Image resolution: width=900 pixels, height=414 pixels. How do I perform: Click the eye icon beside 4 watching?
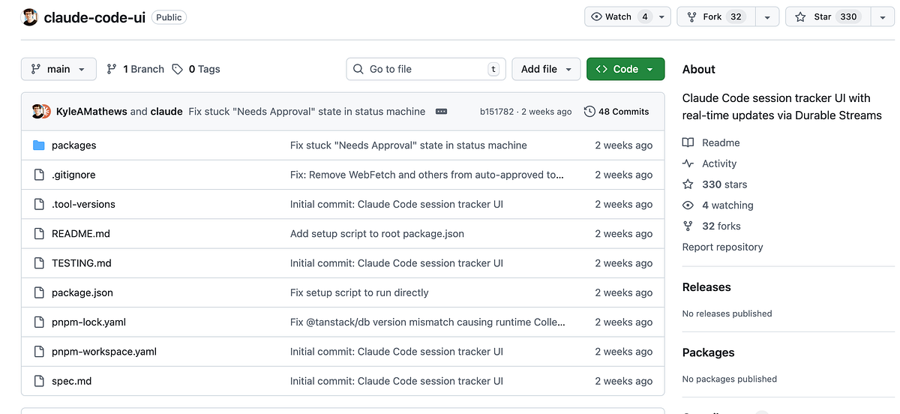pyautogui.click(x=688, y=205)
